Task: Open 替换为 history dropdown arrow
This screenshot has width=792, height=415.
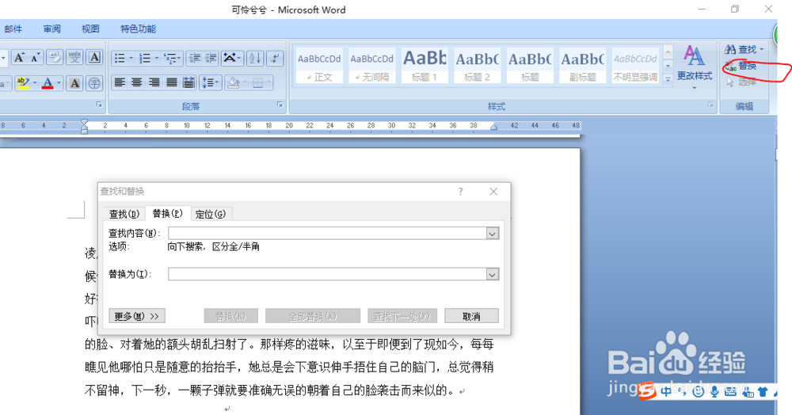Action: (x=493, y=274)
